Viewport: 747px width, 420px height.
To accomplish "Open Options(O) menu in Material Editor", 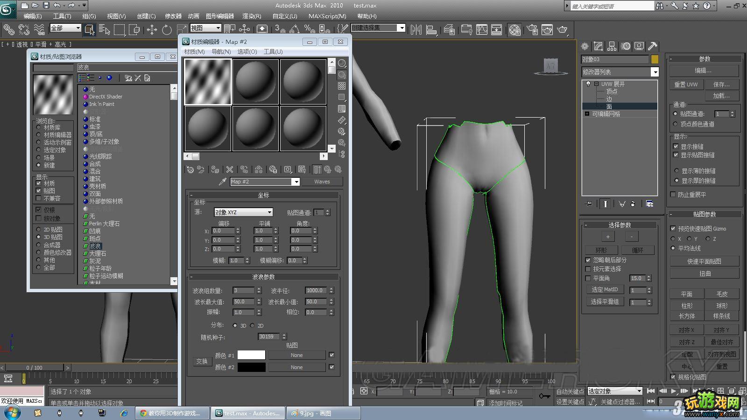I will point(247,52).
